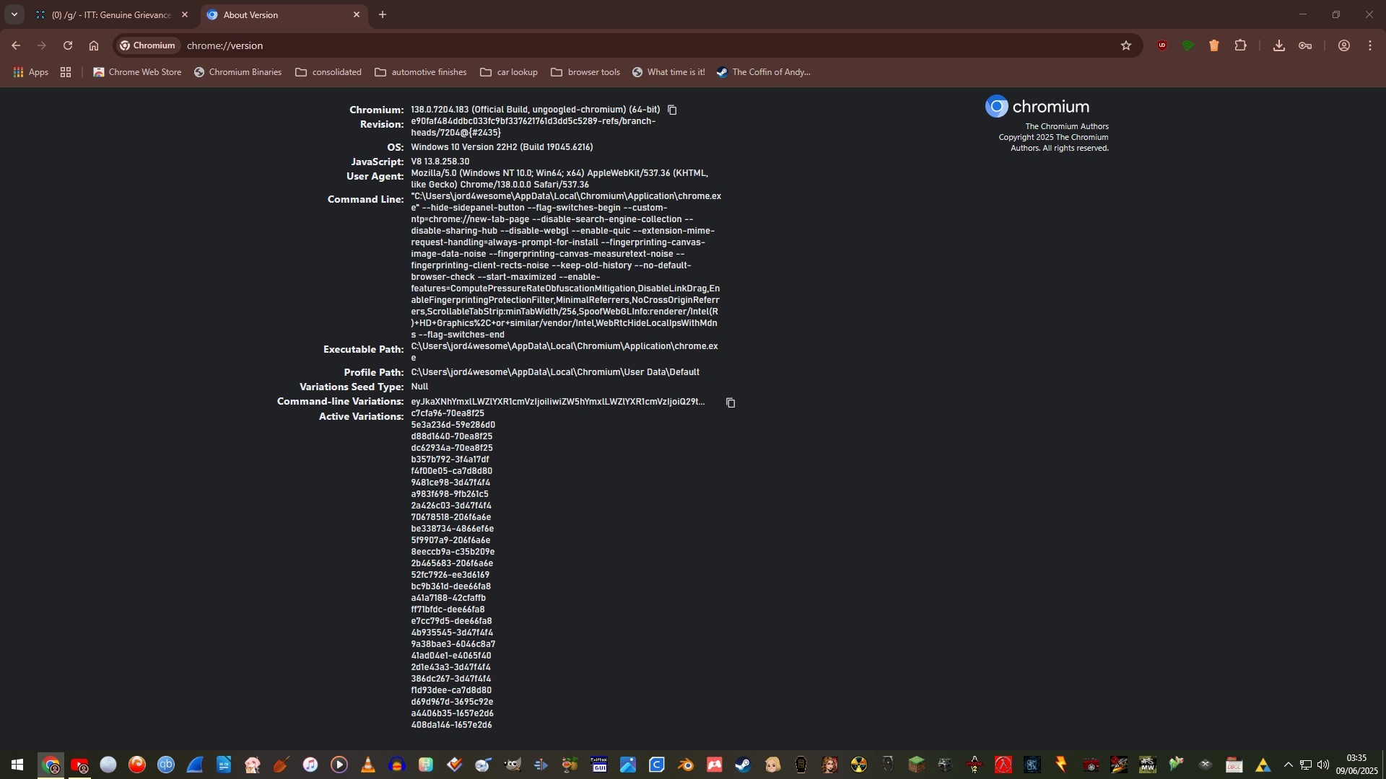Launch VLC from the taskbar
Image resolution: width=1386 pixels, height=779 pixels.
click(x=368, y=765)
